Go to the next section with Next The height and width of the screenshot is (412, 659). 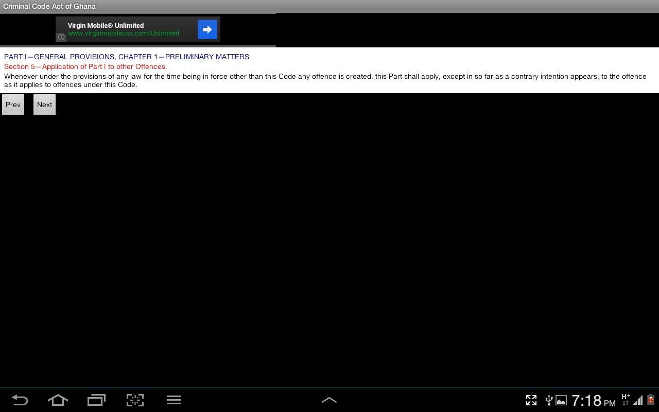click(44, 105)
